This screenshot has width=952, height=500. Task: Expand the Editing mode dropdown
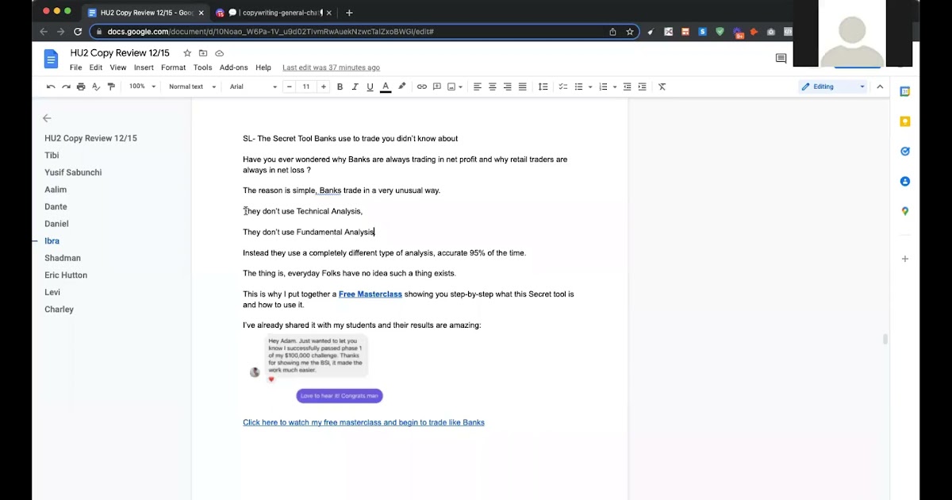[833, 87]
